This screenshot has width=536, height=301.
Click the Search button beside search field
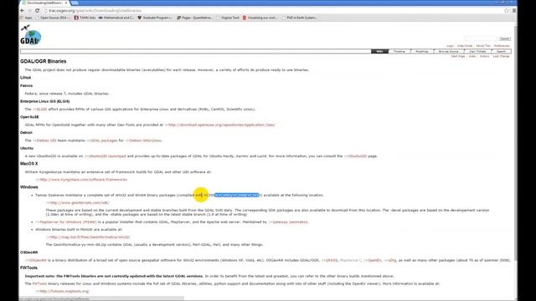point(504,38)
